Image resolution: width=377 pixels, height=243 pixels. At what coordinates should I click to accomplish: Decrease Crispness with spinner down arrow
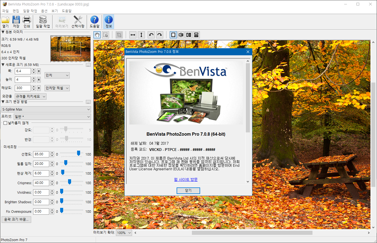point(52,184)
